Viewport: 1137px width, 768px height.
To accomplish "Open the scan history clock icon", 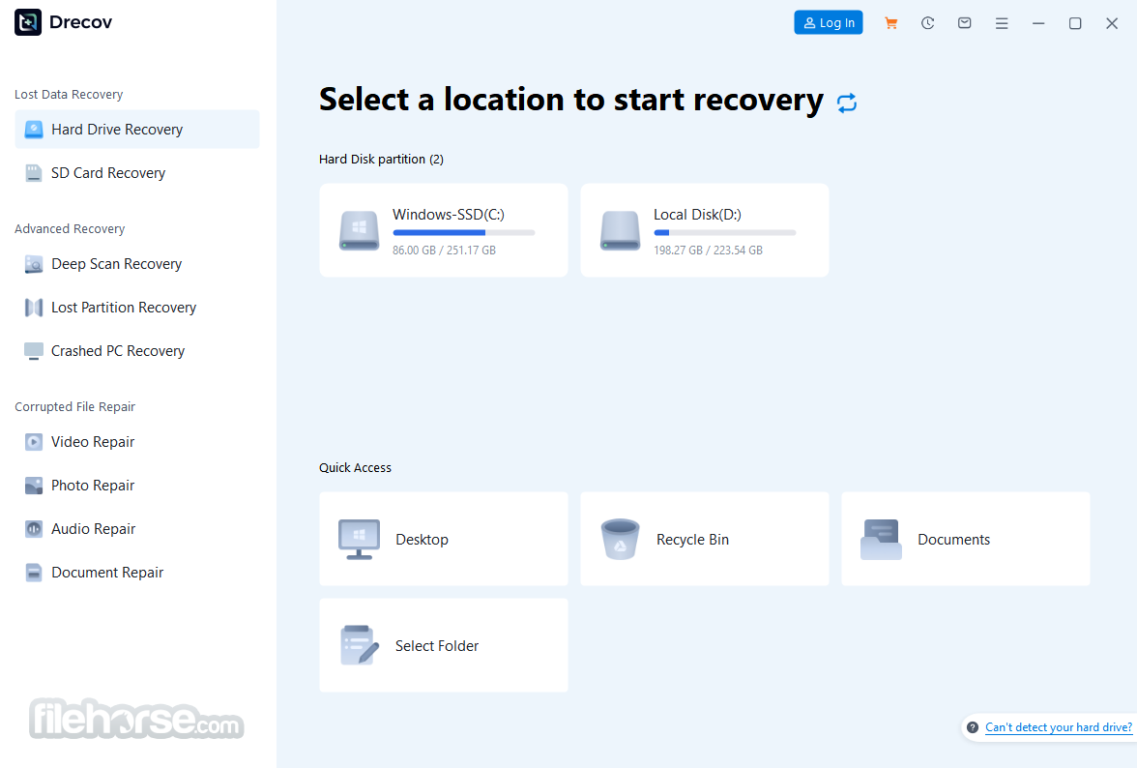I will point(927,23).
